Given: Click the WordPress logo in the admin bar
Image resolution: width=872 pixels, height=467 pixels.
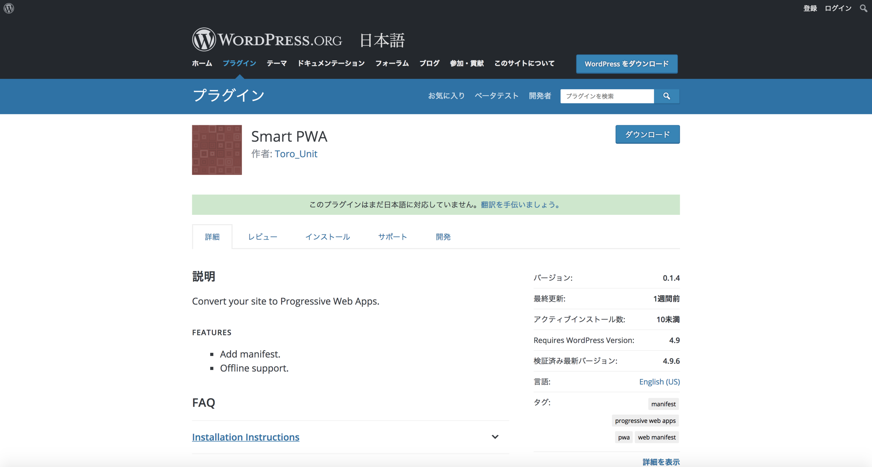Looking at the screenshot, I should 9,8.
